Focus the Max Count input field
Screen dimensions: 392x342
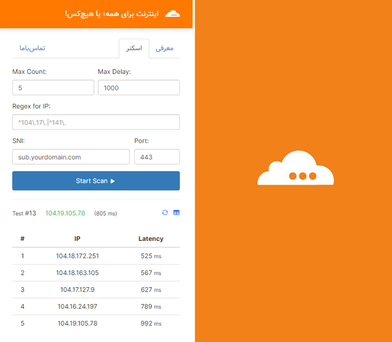(x=53, y=88)
